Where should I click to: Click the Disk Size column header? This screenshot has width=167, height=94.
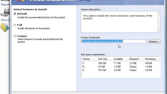103,59
